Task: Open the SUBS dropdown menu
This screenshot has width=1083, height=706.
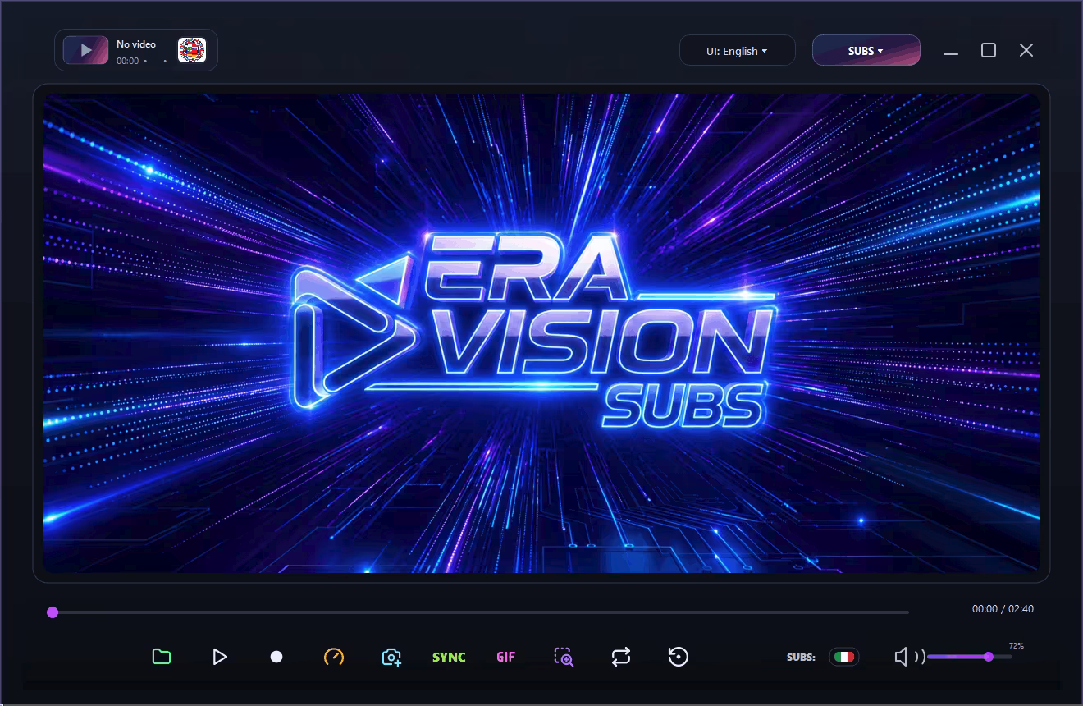Action: click(x=866, y=51)
